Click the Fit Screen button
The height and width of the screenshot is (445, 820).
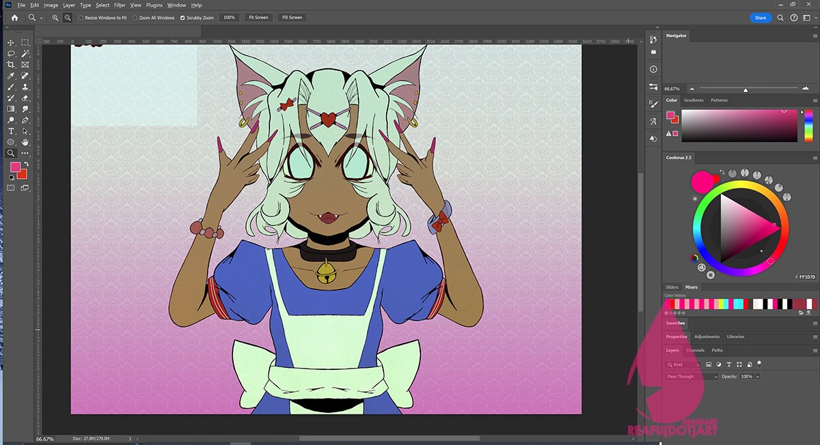[x=258, y=17]
